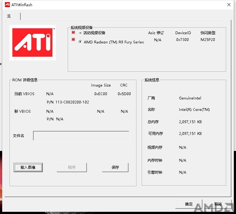Click the red star beside Radeon R9 Fury
The height and width of the screenshot is (214, 236).
(73, 39)
